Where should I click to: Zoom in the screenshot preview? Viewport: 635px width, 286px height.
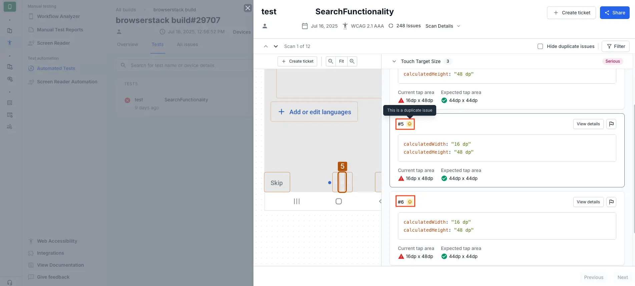click(x=352, y=61)
